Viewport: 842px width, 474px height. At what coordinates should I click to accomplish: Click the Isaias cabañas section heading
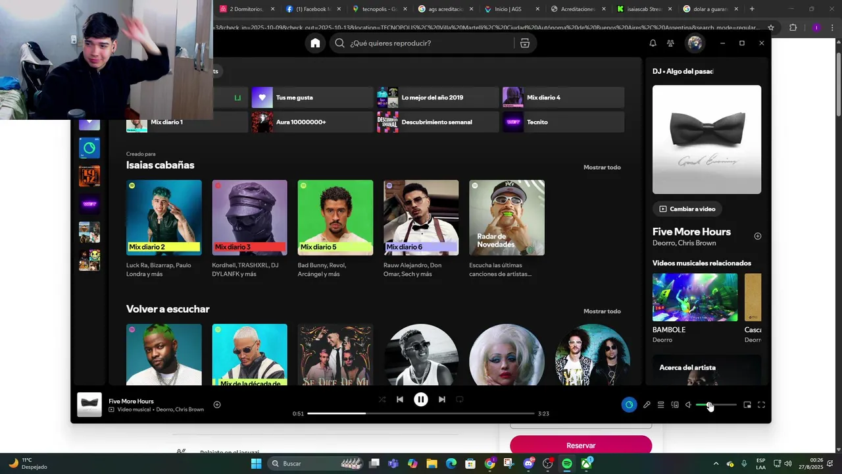[160, 165]
